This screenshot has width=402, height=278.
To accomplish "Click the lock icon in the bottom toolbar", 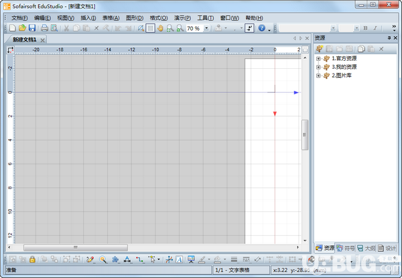I will tap(32, 259).
